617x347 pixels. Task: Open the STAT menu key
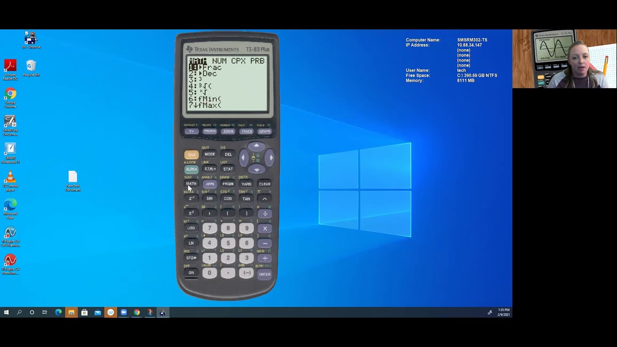pos(228,169)
